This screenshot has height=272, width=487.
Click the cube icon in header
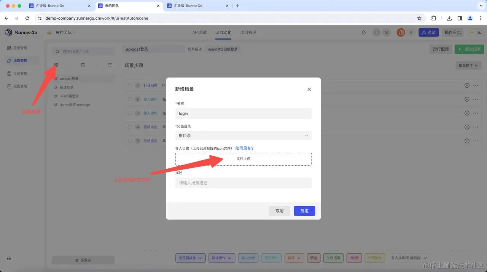(x=386, y=33)
